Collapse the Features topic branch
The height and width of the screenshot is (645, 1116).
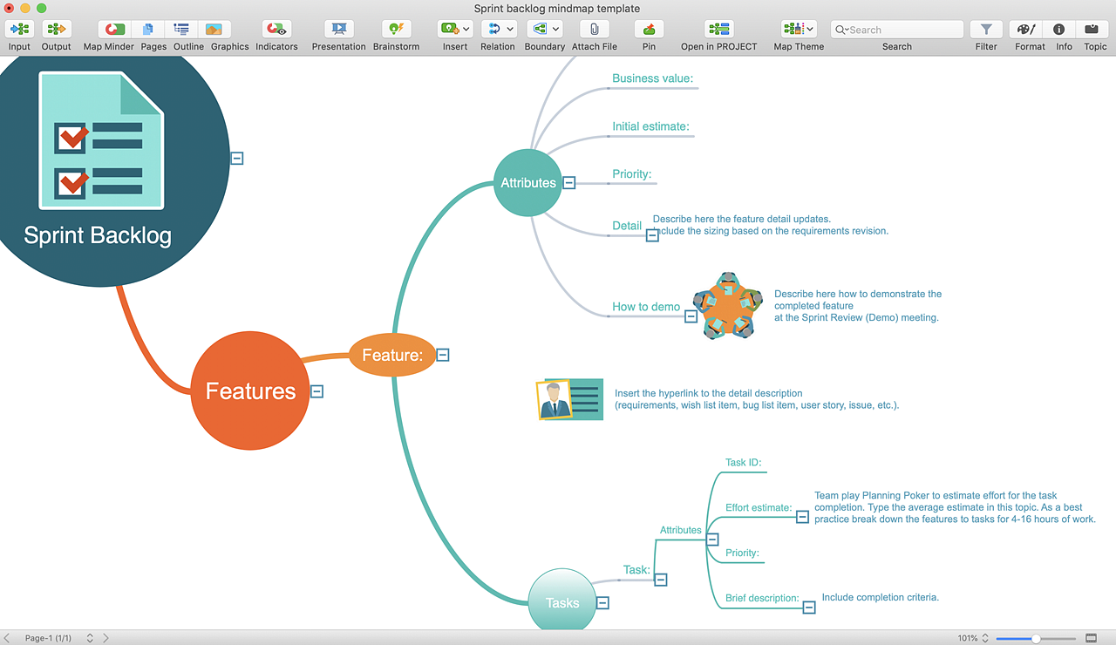pyautogui.click(x=316, y=391)
